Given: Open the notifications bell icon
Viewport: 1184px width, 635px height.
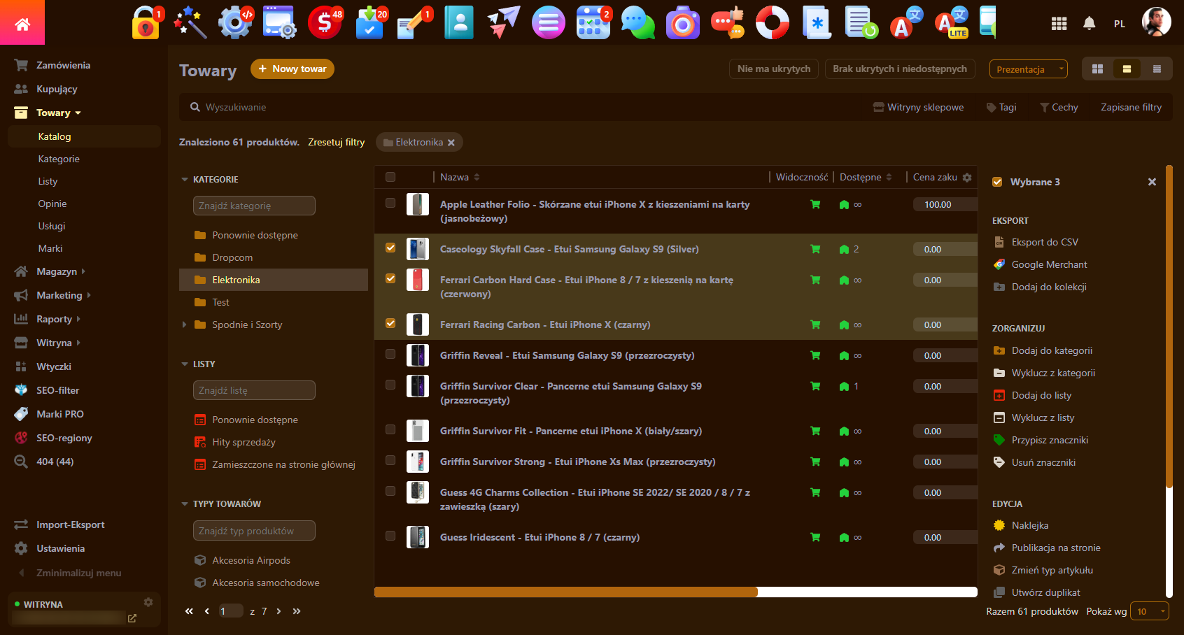Looking at the screenshot, I should pos(1089,24).
